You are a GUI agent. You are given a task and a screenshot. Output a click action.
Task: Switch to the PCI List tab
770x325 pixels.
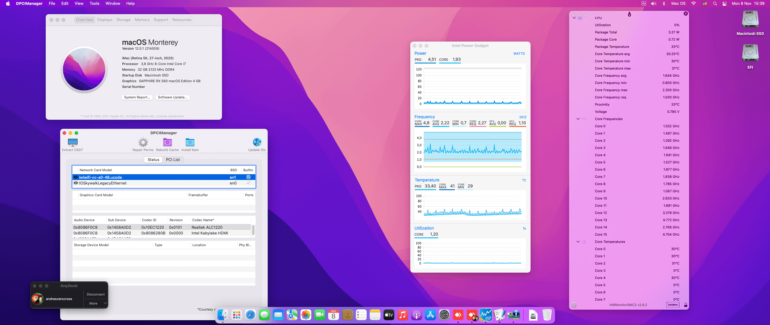(x=173, y=160)
